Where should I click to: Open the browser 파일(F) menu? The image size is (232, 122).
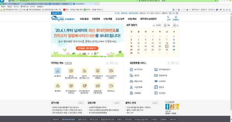pyautogui.click(x=3, y=7)
